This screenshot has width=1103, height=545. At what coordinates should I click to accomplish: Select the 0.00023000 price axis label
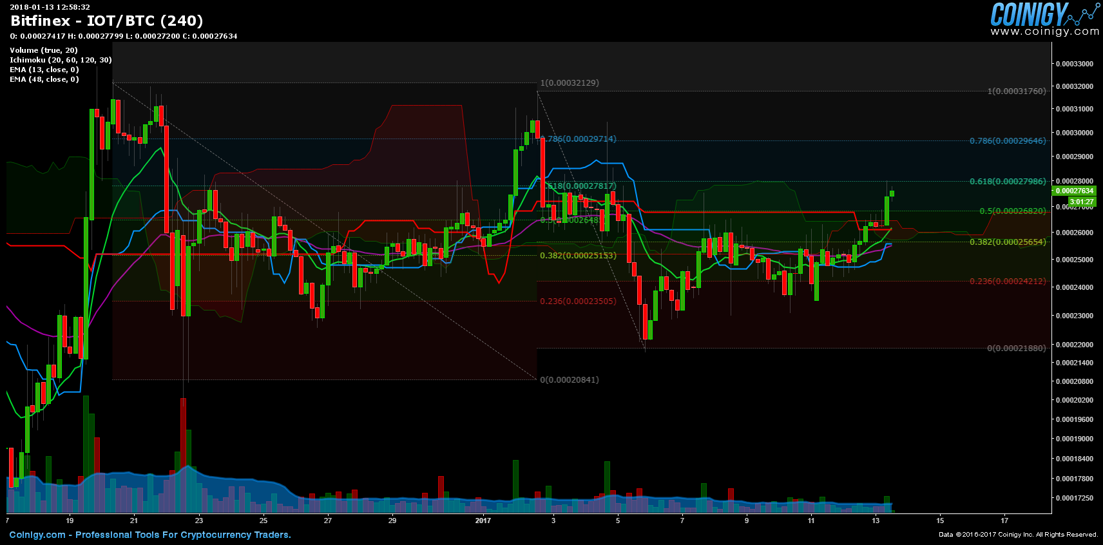[x=1075, y=316]
